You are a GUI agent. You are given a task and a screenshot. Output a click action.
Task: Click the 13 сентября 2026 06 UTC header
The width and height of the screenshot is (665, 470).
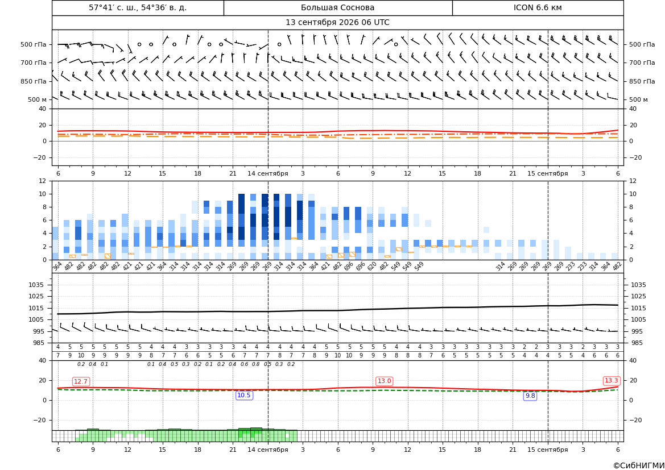click(x=337, y=23)
